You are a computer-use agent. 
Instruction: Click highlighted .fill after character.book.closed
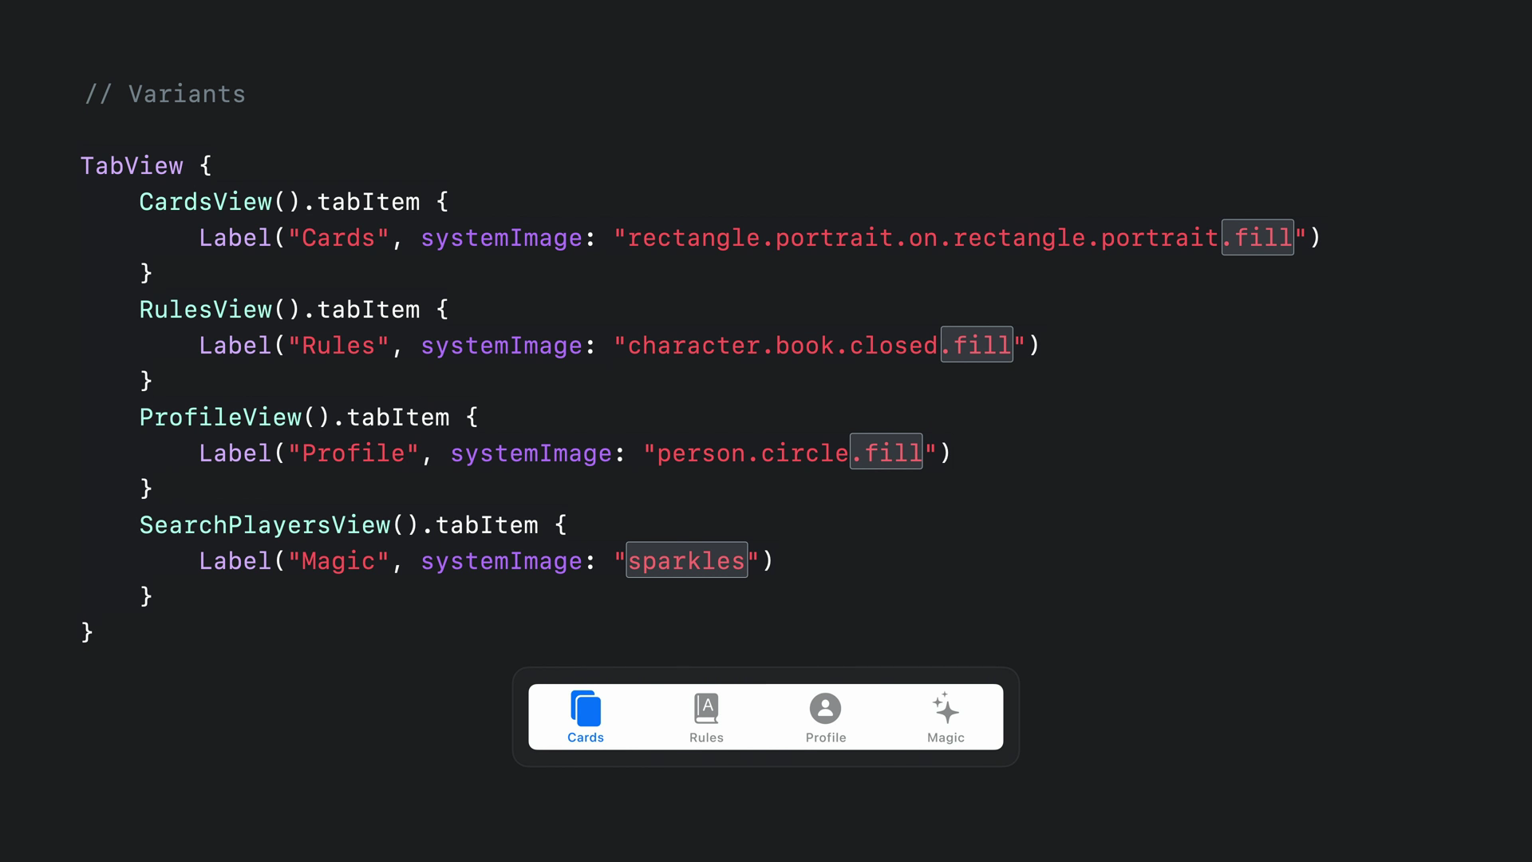(x=977, y=346)
